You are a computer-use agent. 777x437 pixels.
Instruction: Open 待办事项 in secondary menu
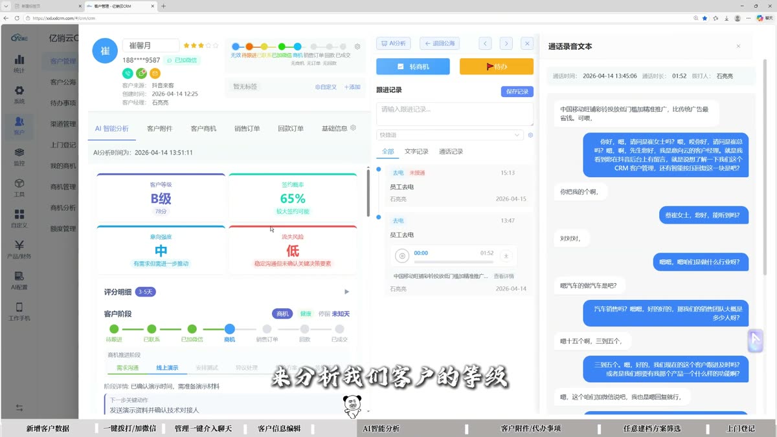coord(63,103)
